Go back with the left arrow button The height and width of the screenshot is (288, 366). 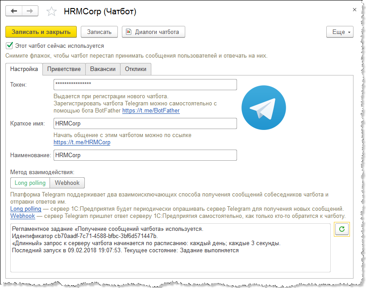pos(14,11)
